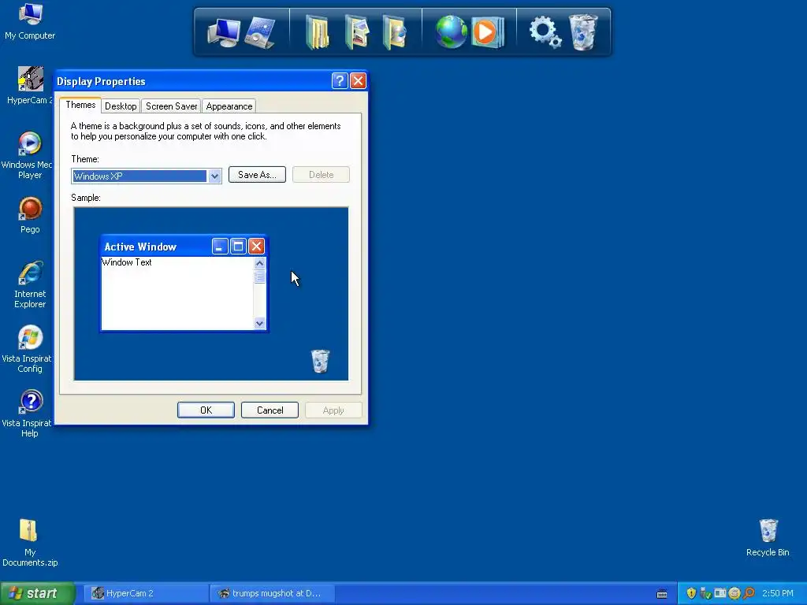The height and width of the screenshot is (605, 807).
Task: Switch to the Screen Saver tab
Action: click(171, 106)
